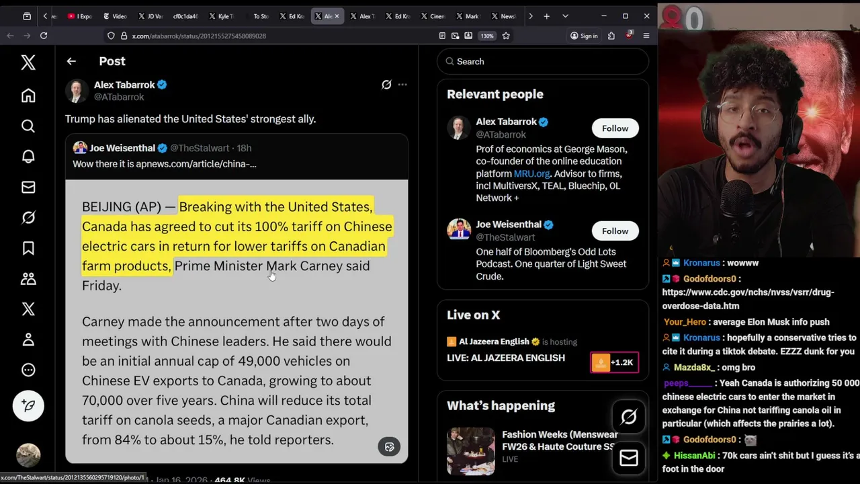The image size is (860, 484).
Task: Click the address bar URL
Action: [199, 36]
